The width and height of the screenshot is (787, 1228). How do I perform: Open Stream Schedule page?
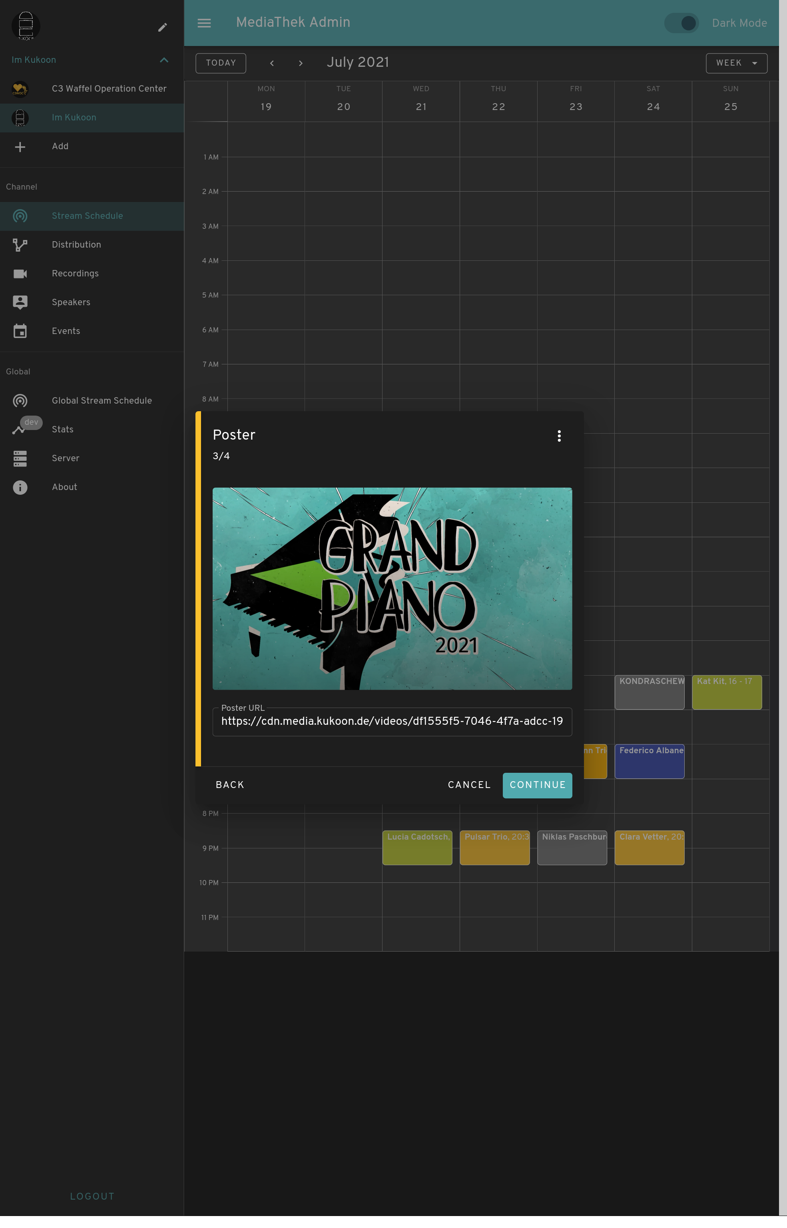point(92,216)
